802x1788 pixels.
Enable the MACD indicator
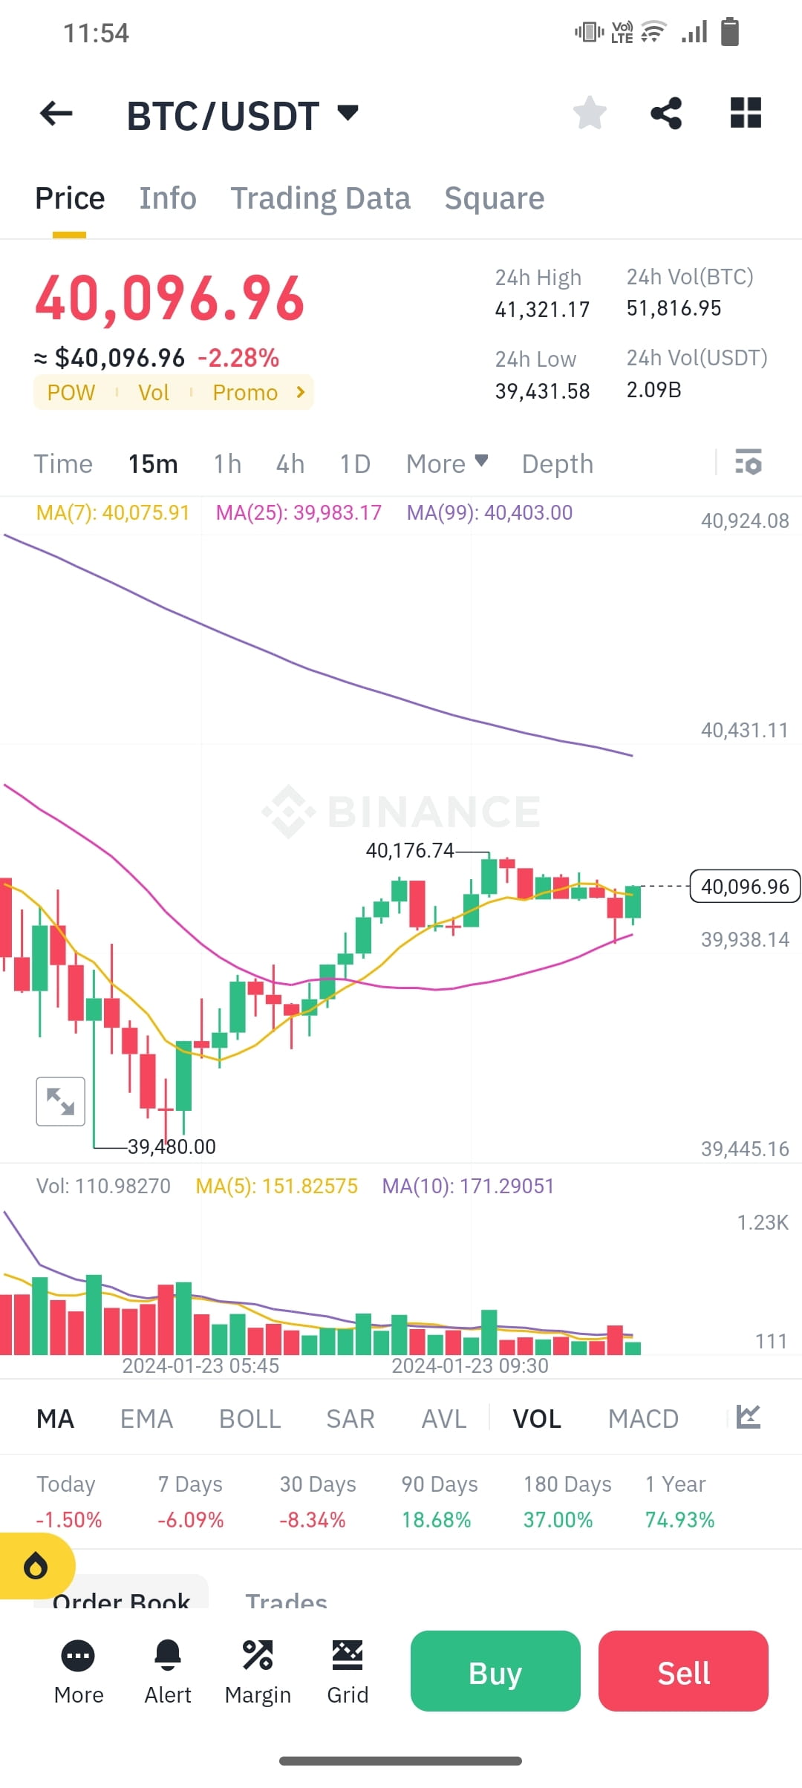tap(643, 1418)
